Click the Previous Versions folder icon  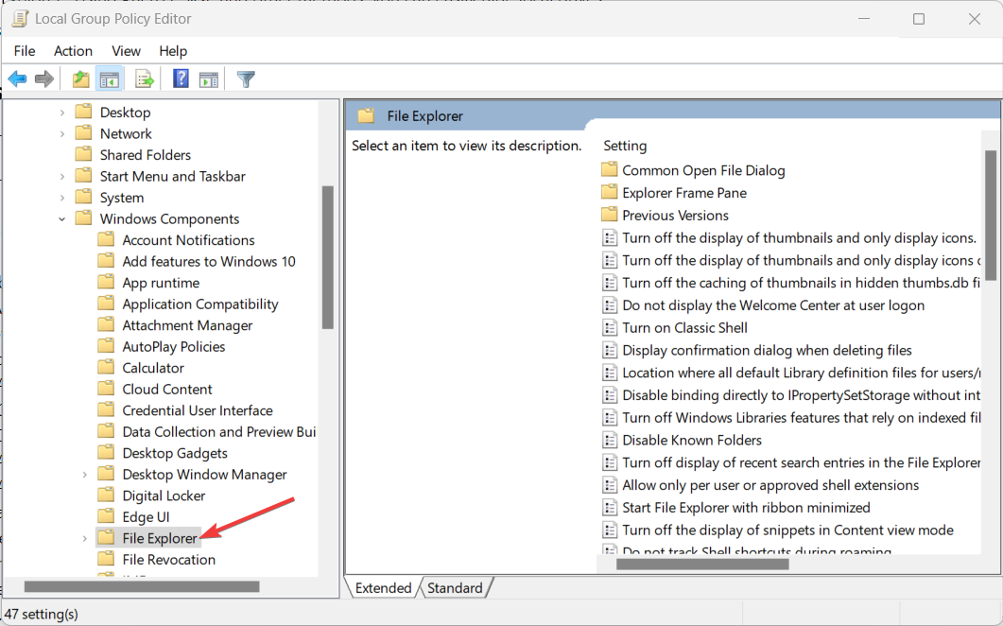click(608, 215)
